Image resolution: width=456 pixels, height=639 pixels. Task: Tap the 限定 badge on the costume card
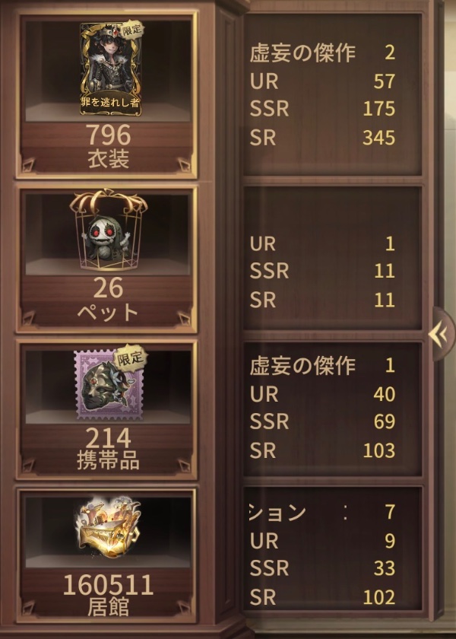pos(131,30)
